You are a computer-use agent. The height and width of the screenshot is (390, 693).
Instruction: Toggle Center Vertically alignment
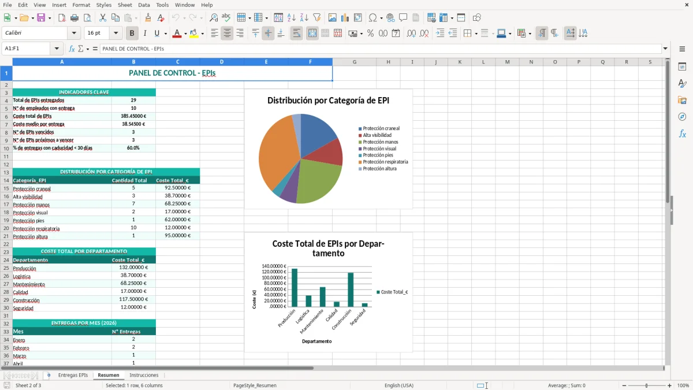[x=268, y=34]
